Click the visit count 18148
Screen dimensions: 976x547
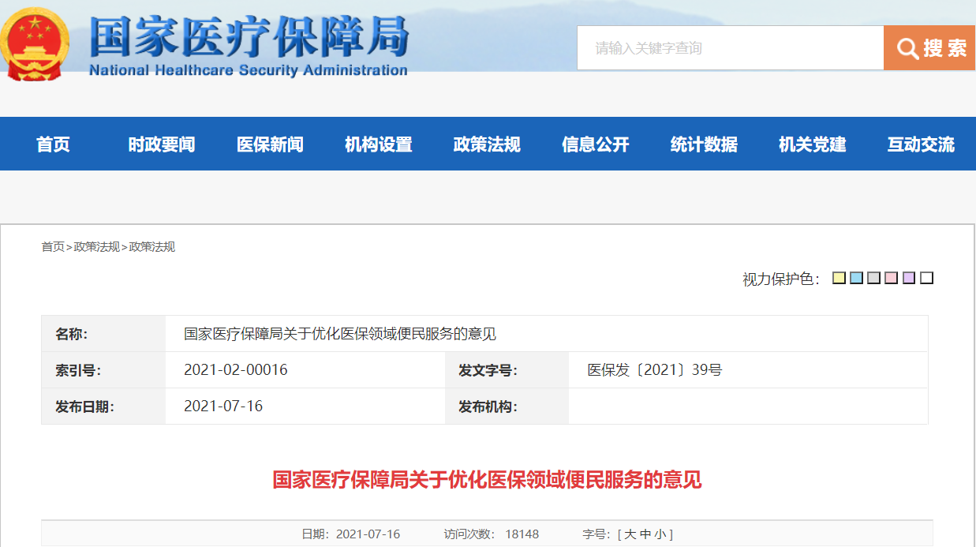(522, 534)
